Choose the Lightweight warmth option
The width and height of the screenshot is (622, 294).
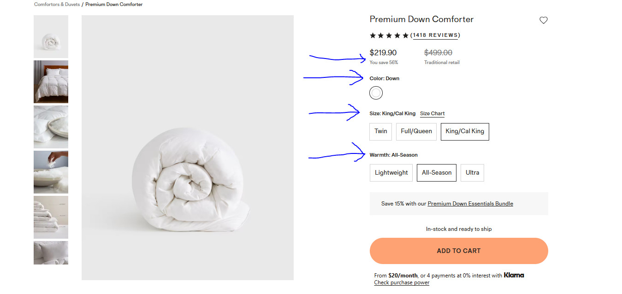pyautogui.click(x=391, y=172)
